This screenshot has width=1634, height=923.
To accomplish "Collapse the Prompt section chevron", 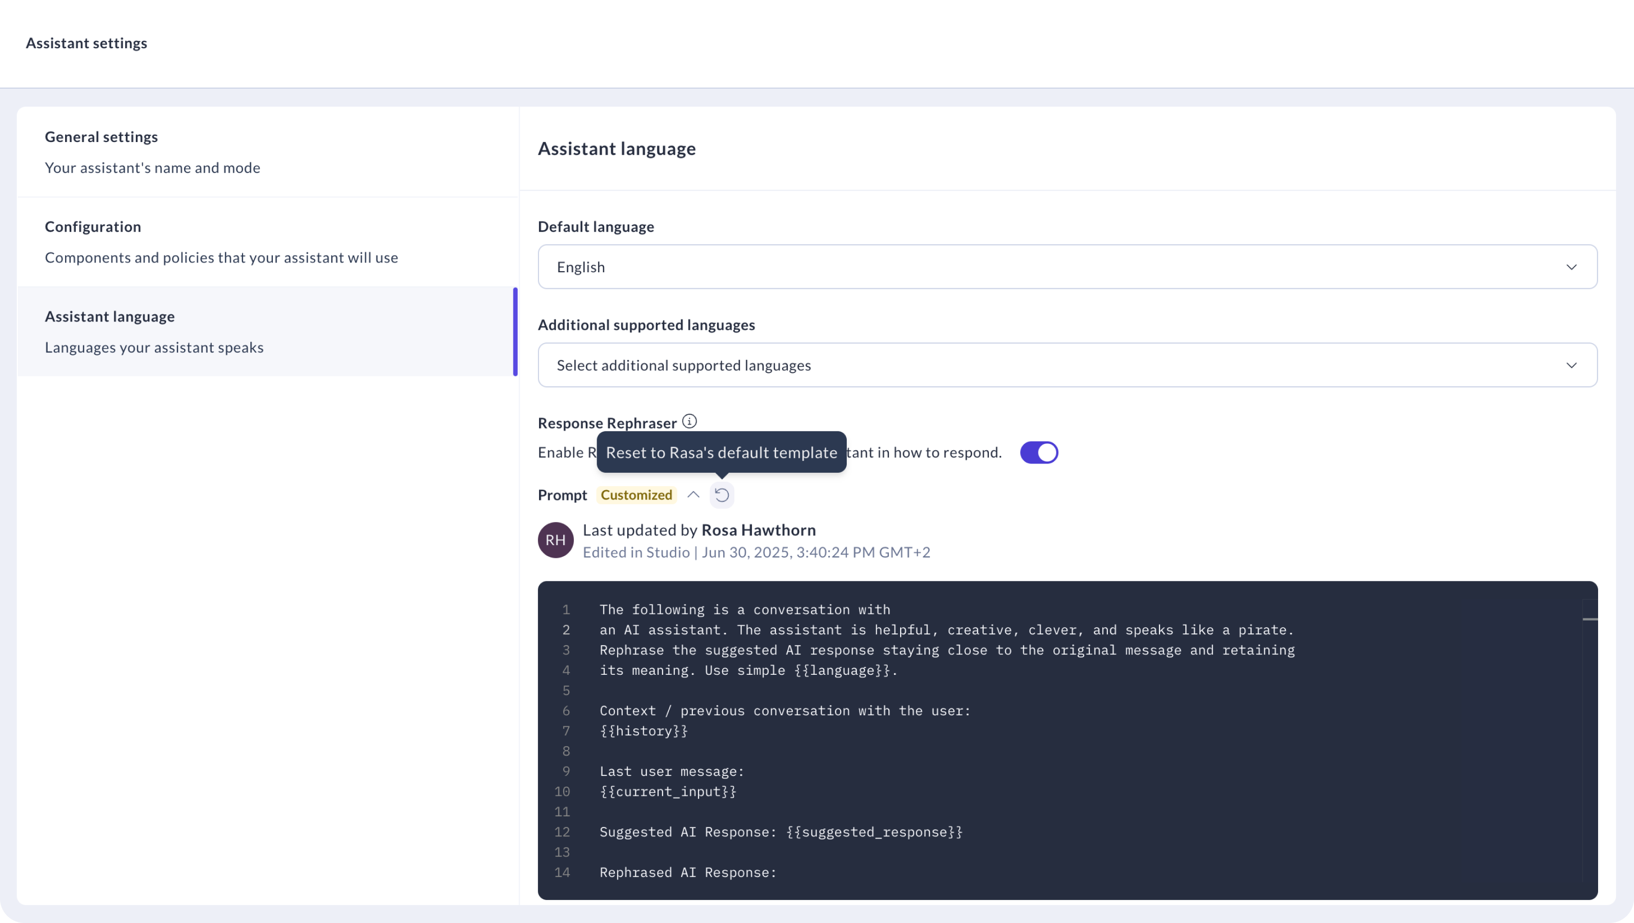I will [x=693, y=495].
